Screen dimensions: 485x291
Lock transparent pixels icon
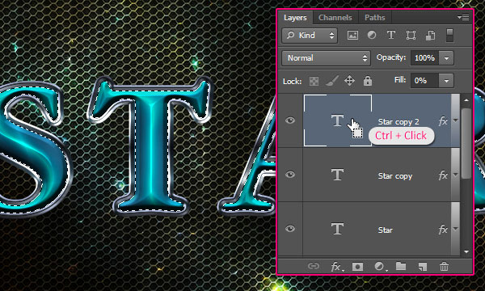pyautogui.click(x=314, y=82)
